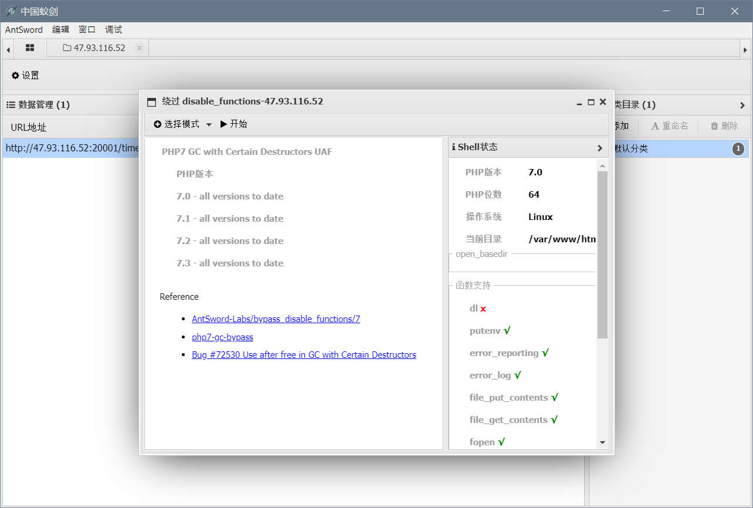This screenshot has width=753, height=508.
Task: Click the AntSword app icon in title bar
Action: click(x=11, y=11)
